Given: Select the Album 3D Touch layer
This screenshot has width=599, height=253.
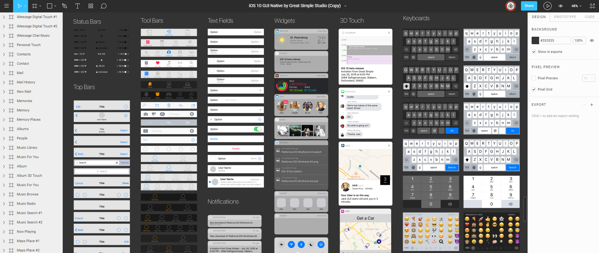Looking at the screenshot, I should 29,176.
